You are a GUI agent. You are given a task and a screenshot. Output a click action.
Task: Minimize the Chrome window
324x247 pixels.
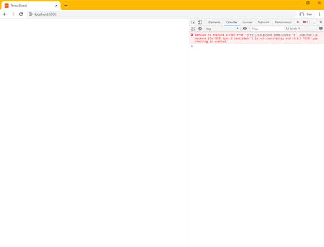297,3
